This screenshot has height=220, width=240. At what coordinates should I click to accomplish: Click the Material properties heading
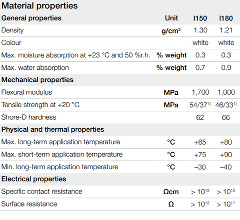pos(39,5)
